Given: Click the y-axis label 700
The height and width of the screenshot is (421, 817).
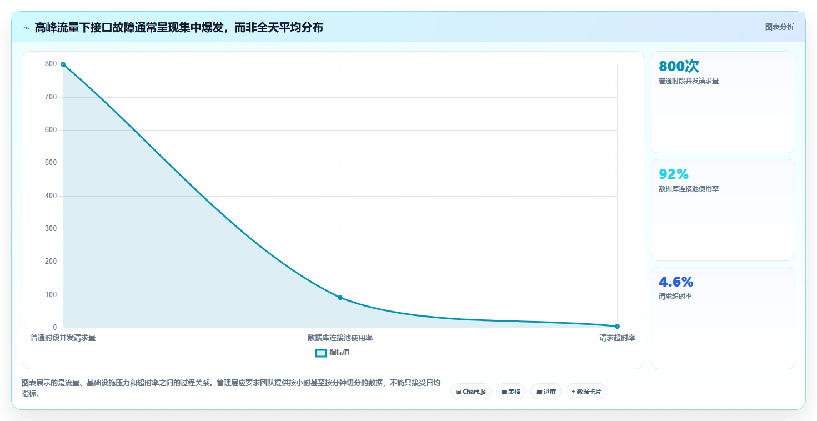Looking at the screenshot, I should (51, 97).
